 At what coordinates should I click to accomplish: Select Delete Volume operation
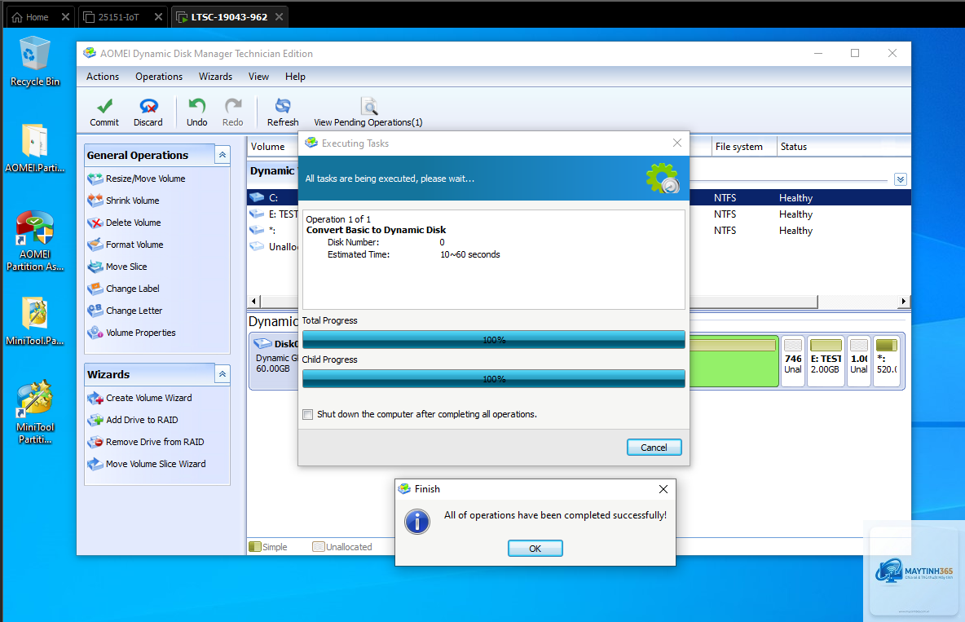(133, 223)
